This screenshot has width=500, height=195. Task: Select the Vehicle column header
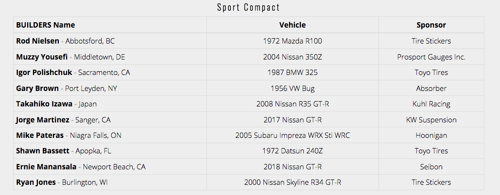click(x=293, y=25)
